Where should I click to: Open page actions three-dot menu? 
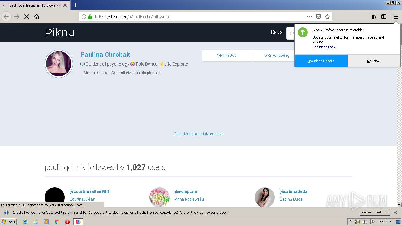(310, 17)
